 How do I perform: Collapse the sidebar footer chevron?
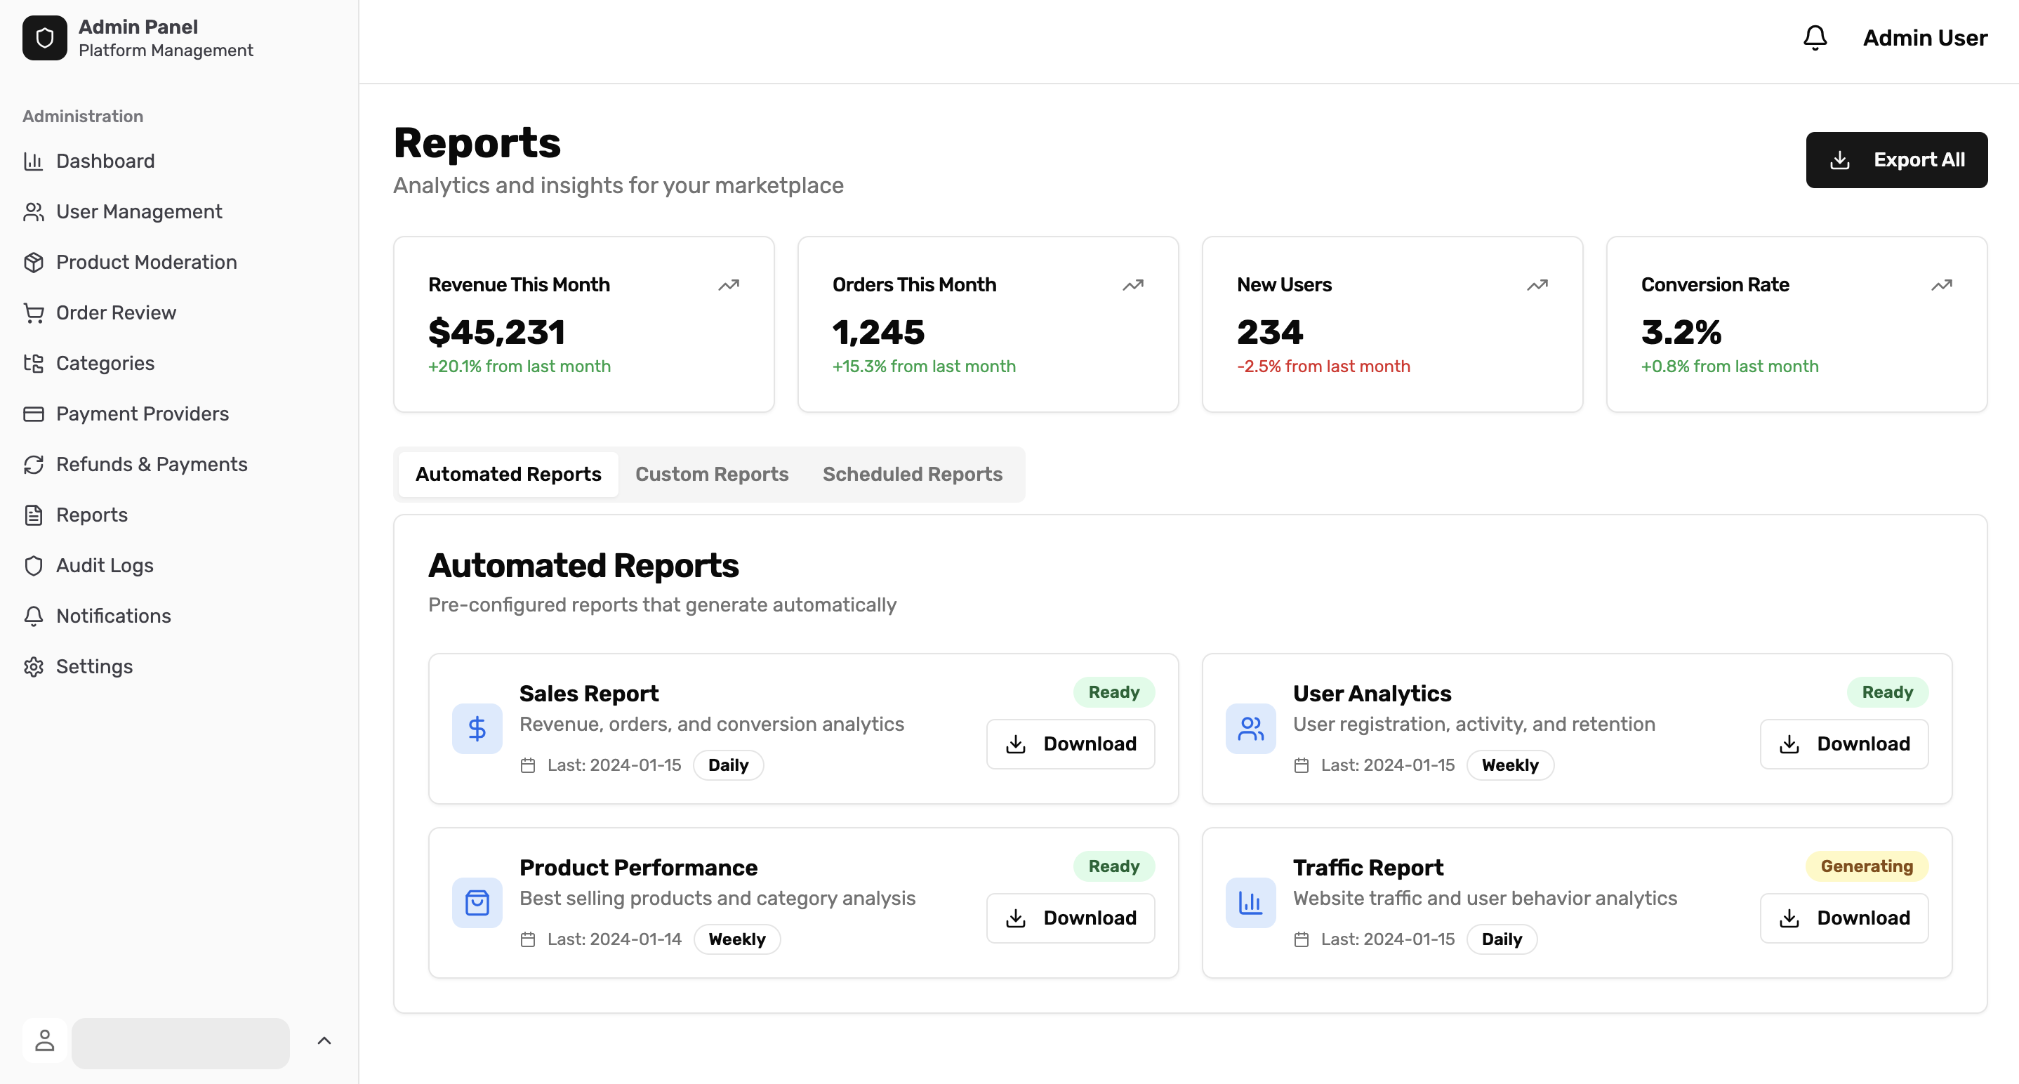pos(324,1042)
